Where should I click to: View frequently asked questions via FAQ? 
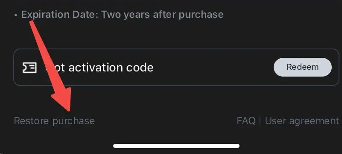(246, 121)
